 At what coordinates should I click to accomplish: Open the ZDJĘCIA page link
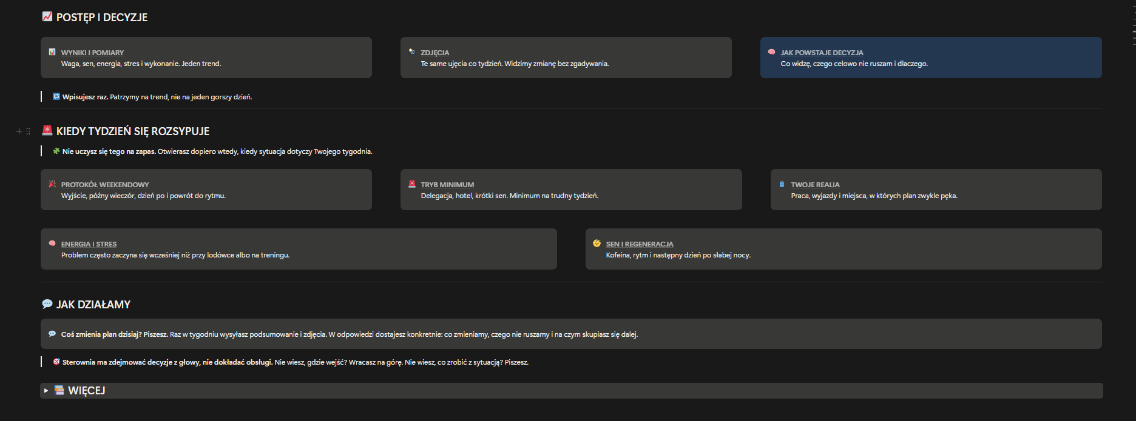(435, 53)
